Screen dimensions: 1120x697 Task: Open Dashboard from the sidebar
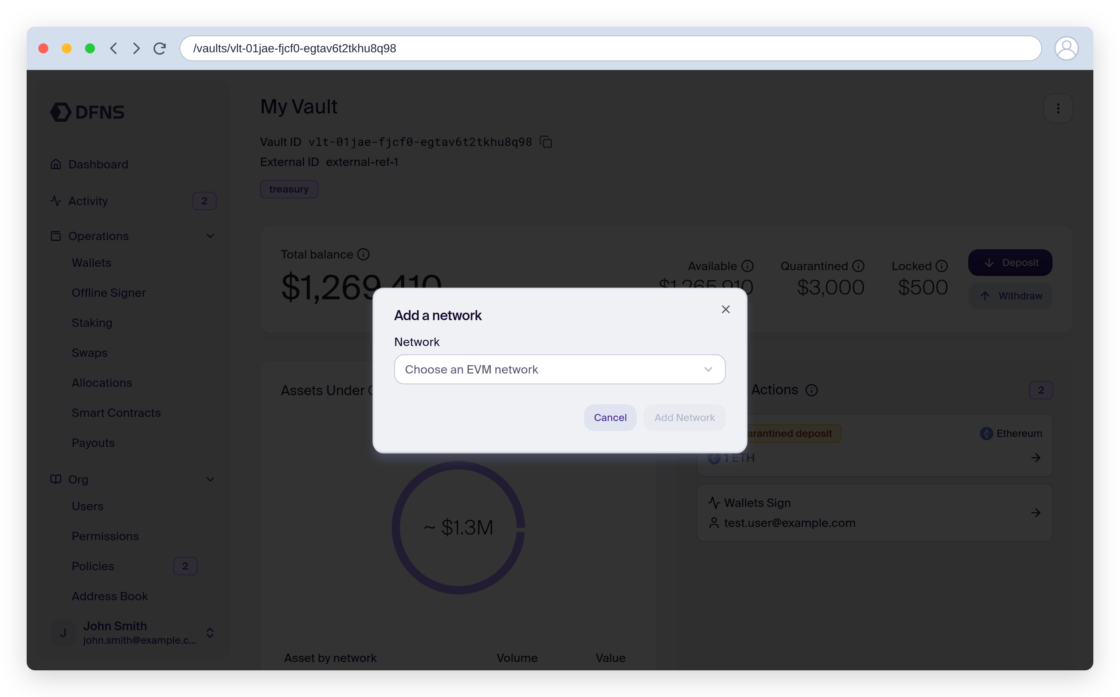[97, 165]
